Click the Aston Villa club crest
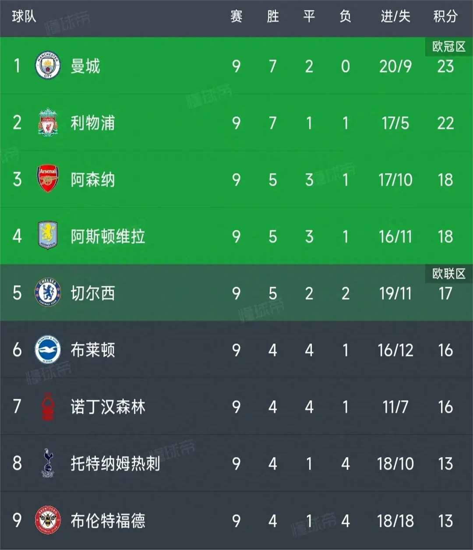Screen dimensions: 473x550 click(47, 236)
